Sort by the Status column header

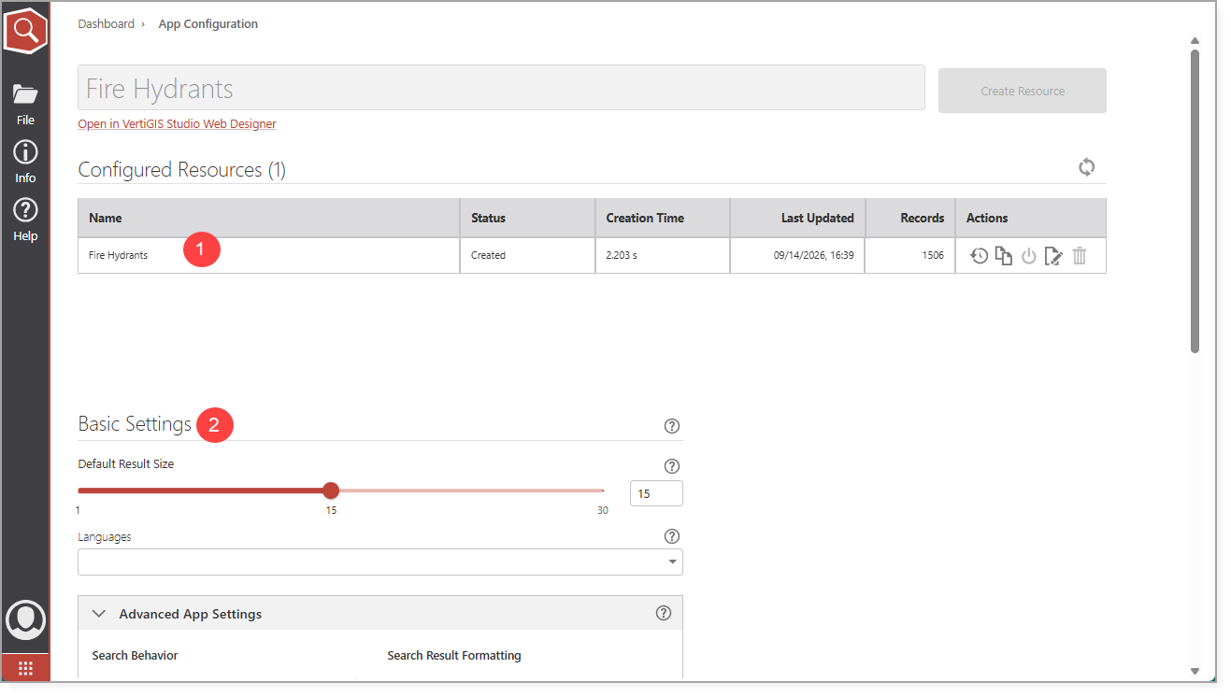[527, 218]
